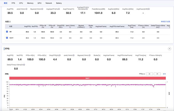Click the label1 text in the table row
This screenshot has width=174, height=111.
point(11,38)
